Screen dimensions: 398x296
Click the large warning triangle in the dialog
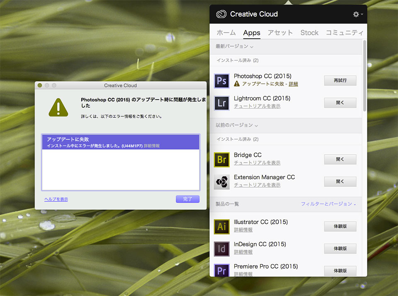[58, 107]
